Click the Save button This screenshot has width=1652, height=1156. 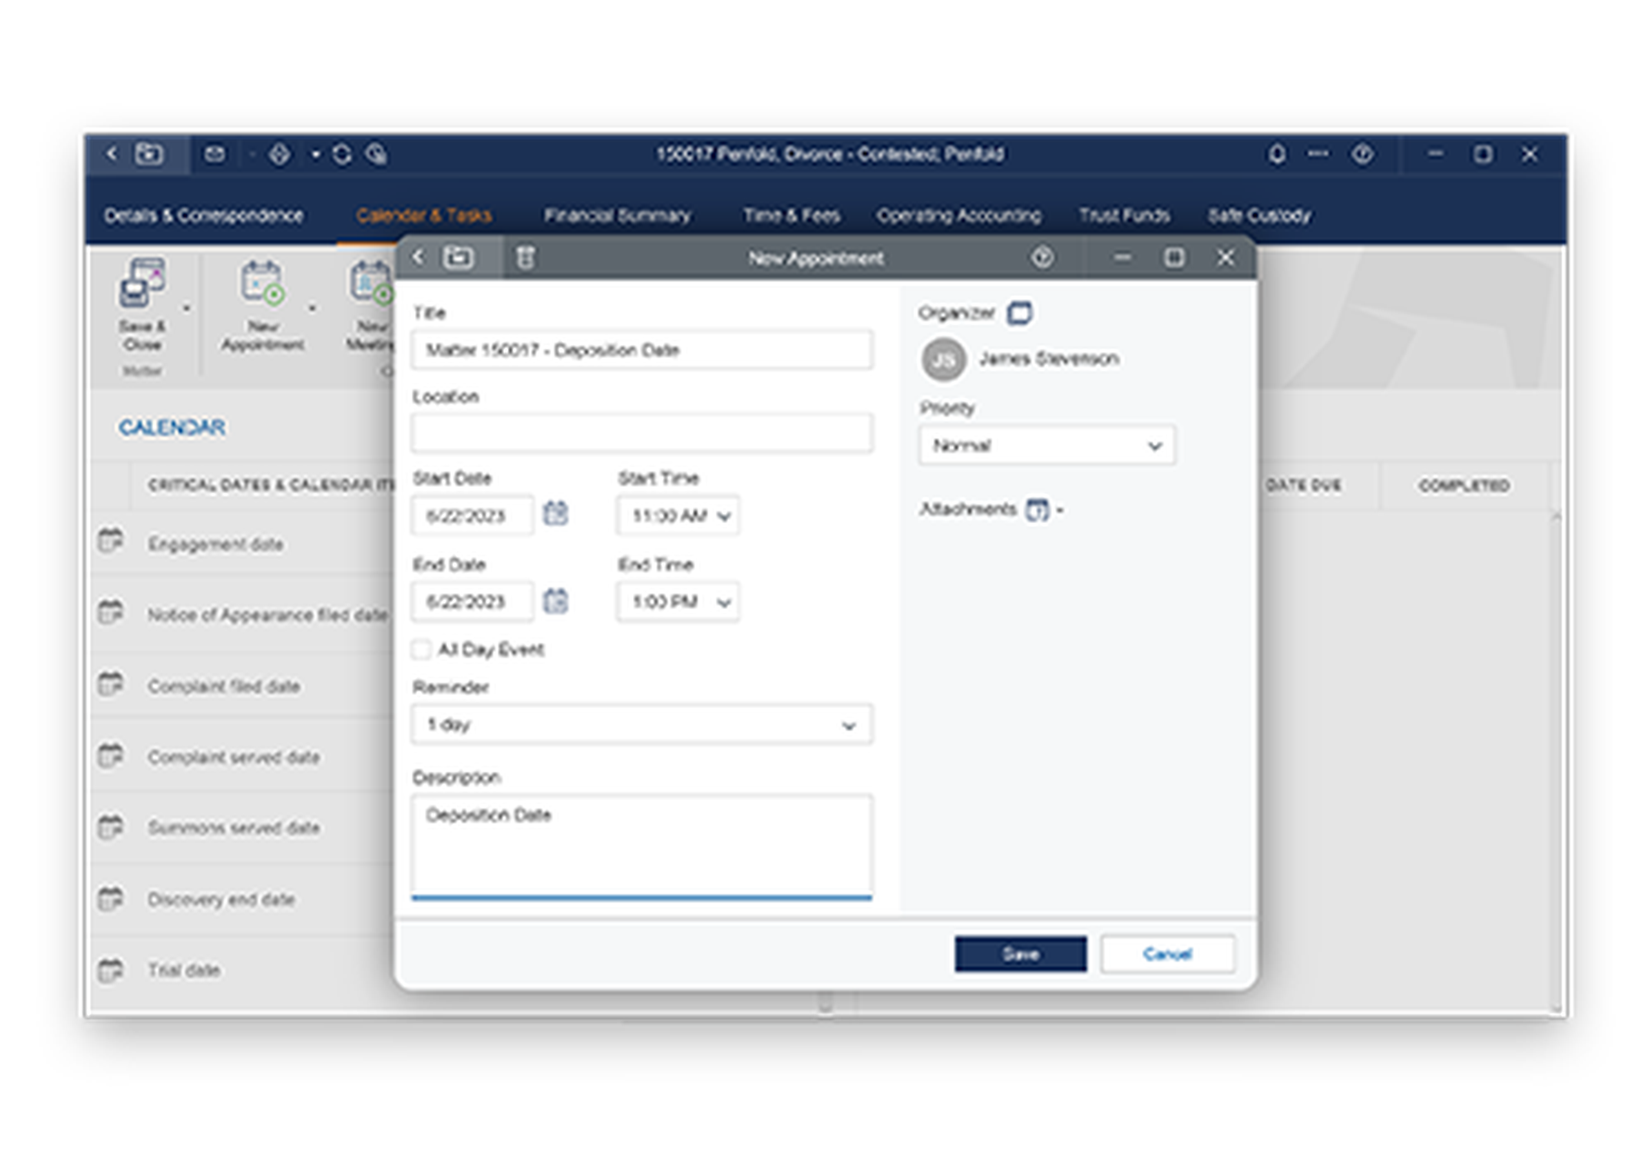coord(1020,954)
